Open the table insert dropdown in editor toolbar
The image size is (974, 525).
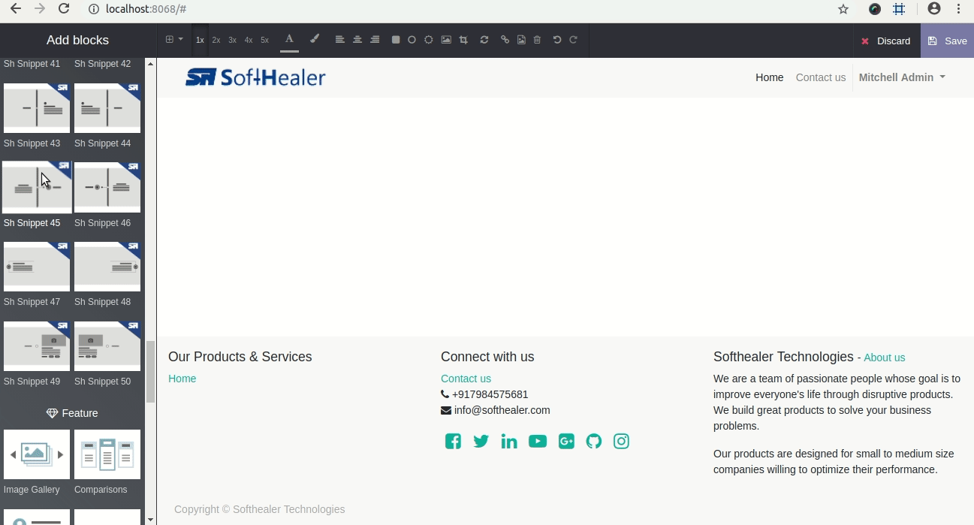coord(173,40)
